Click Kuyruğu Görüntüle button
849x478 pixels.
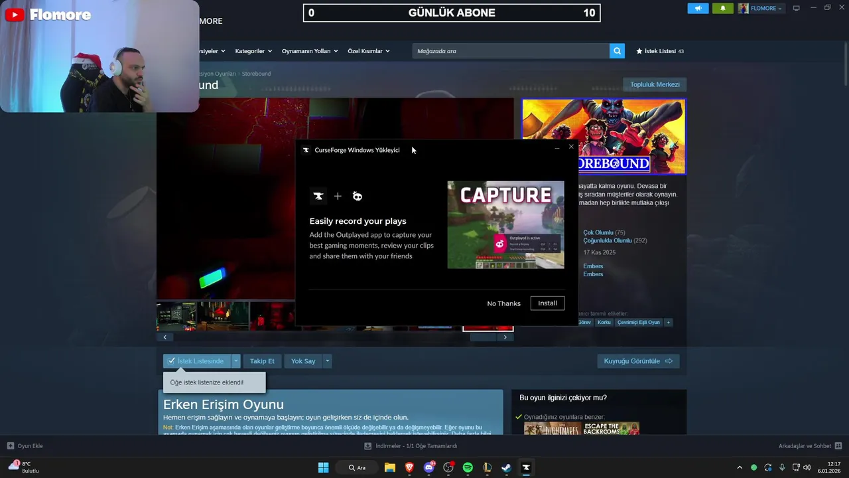(x=638, y=361)
